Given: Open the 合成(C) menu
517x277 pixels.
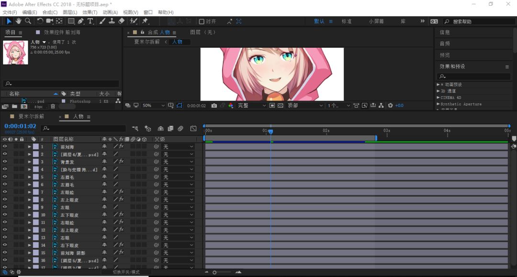Looking at the screenshot, I should 50,12.
